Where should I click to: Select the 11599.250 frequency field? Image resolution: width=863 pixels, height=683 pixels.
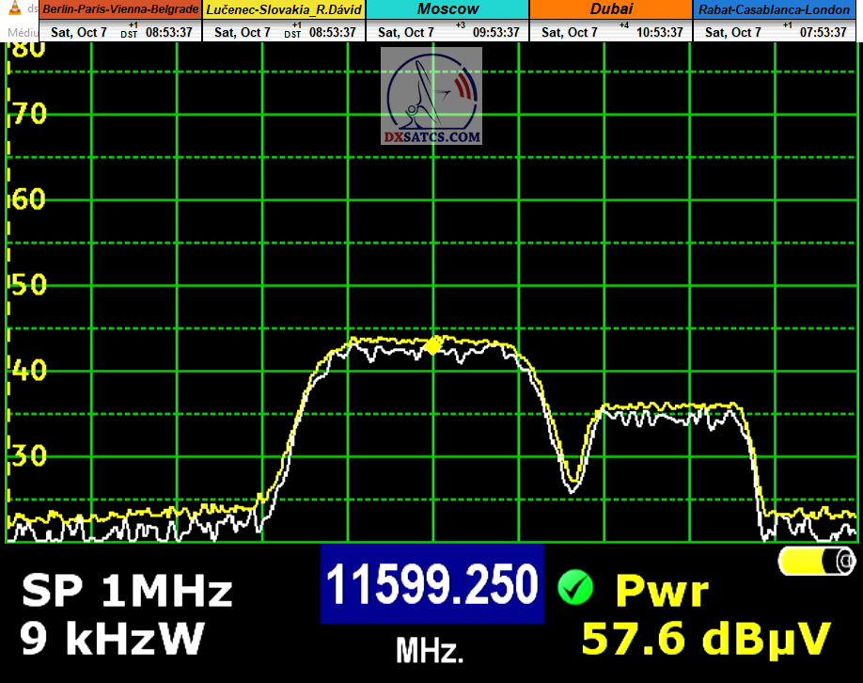[x=431, y=584]
